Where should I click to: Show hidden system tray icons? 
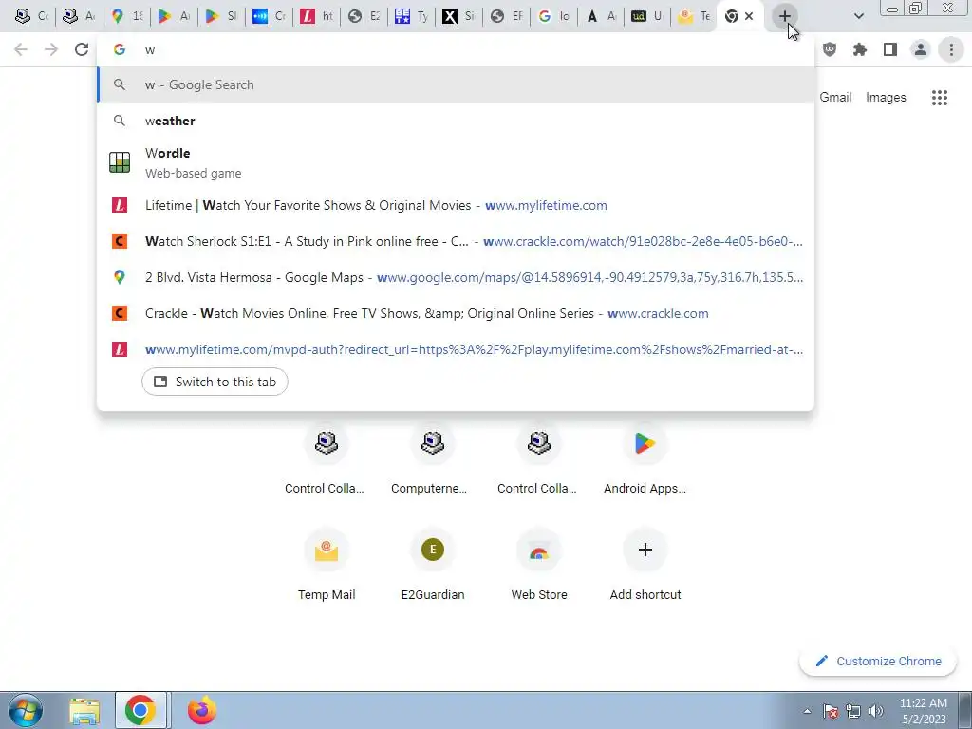click(x=807, y=711)
